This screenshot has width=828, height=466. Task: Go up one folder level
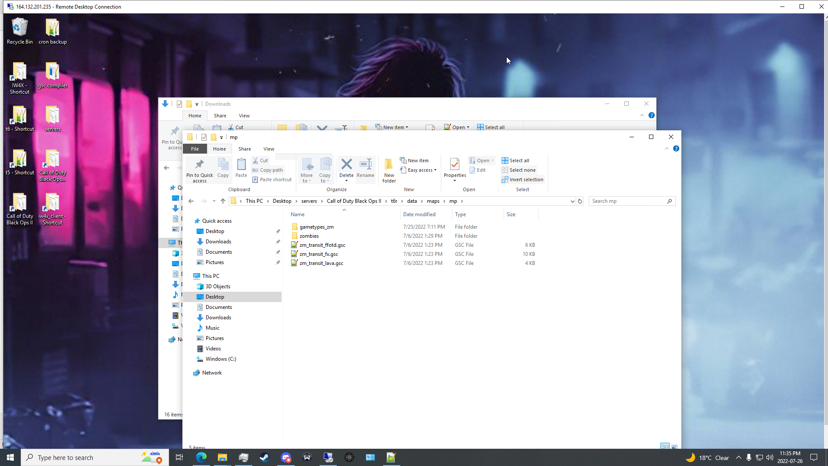coord(223,201)
